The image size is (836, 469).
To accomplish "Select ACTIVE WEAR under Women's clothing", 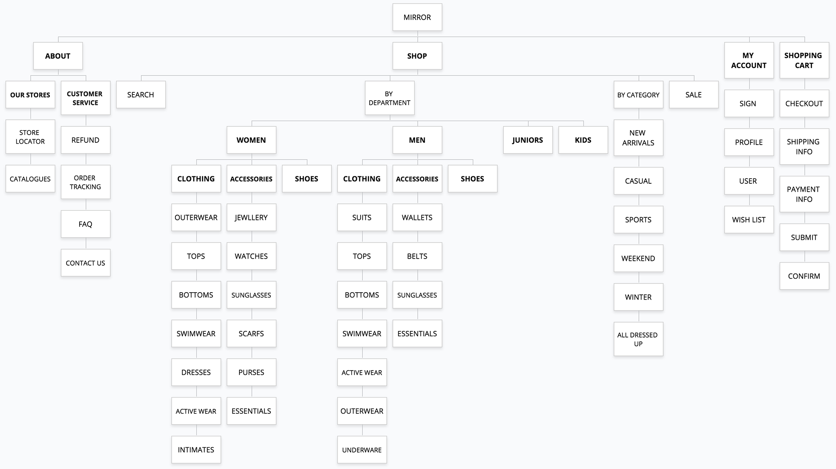I will click(196, 411).
